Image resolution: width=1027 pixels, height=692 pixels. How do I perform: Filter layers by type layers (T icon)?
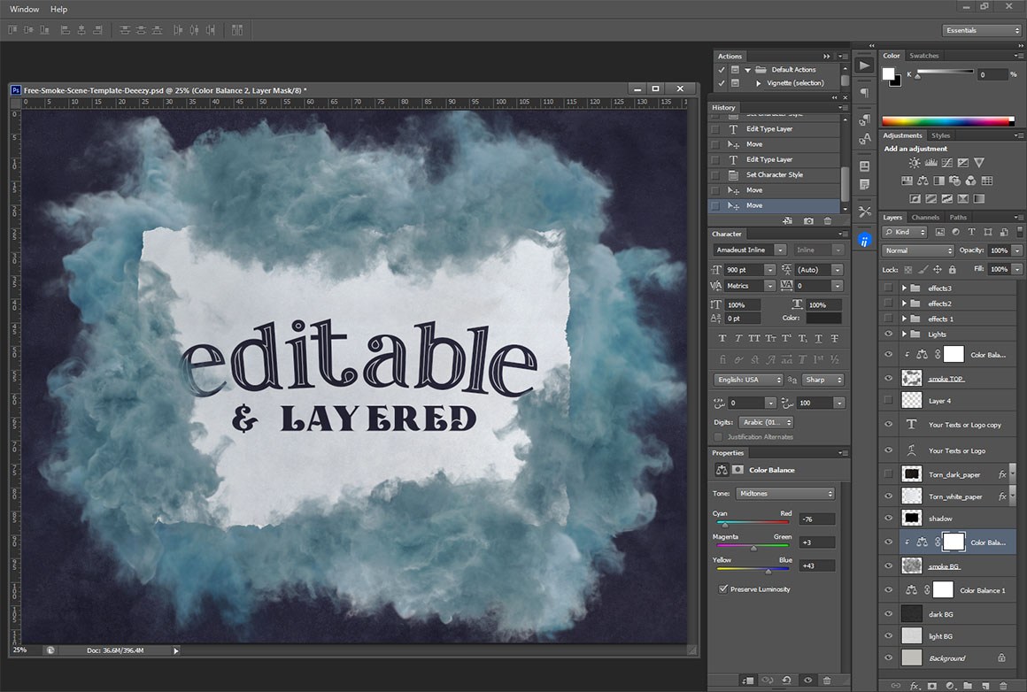[972, 232]
